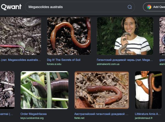
Task: Visit the forces.si.edu source link
Action: point(54,64)
